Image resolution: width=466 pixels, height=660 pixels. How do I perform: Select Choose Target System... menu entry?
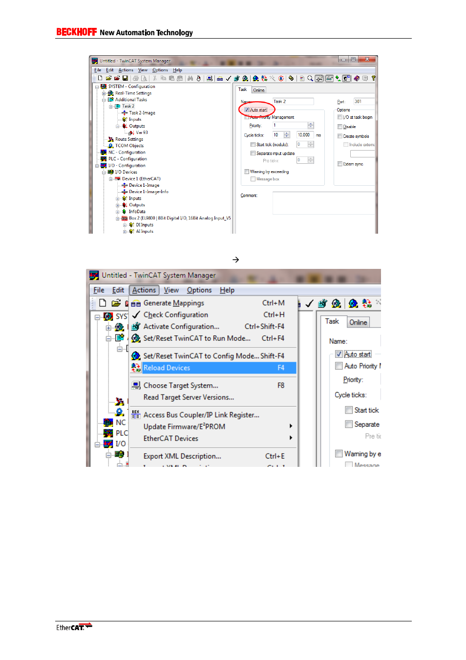tap(213, 385)
